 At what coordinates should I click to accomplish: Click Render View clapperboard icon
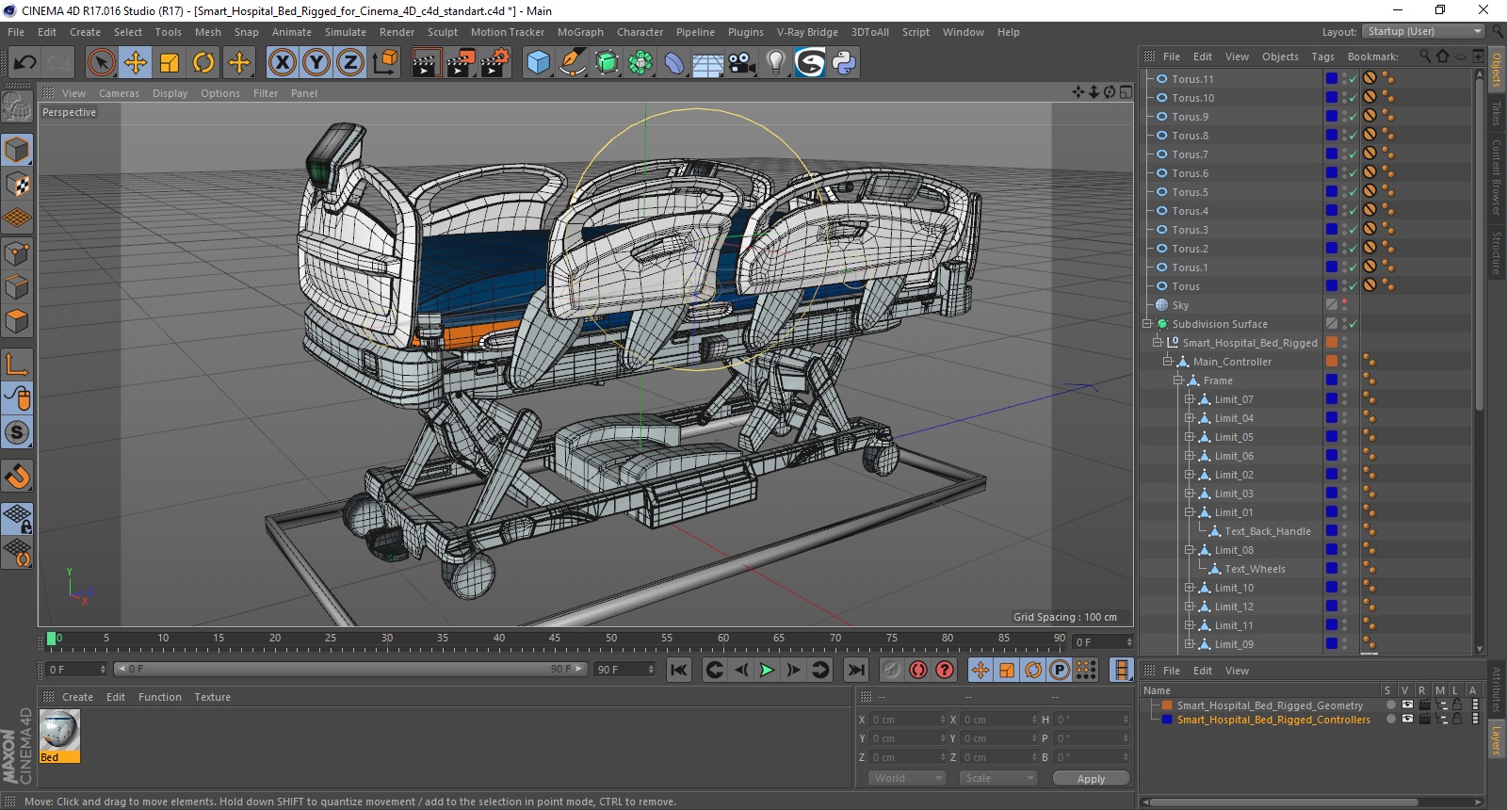(426, 63)
